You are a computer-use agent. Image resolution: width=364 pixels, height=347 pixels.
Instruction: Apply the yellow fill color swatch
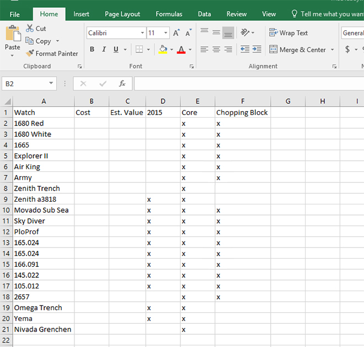point(163,50)
